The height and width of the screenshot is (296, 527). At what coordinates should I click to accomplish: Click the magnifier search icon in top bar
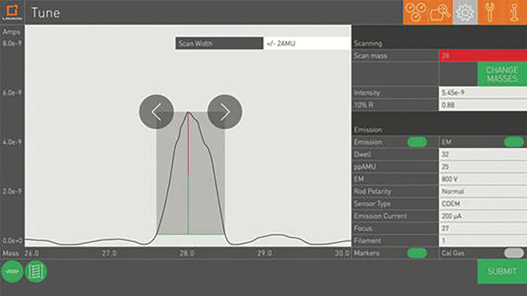tap(440, 12)
